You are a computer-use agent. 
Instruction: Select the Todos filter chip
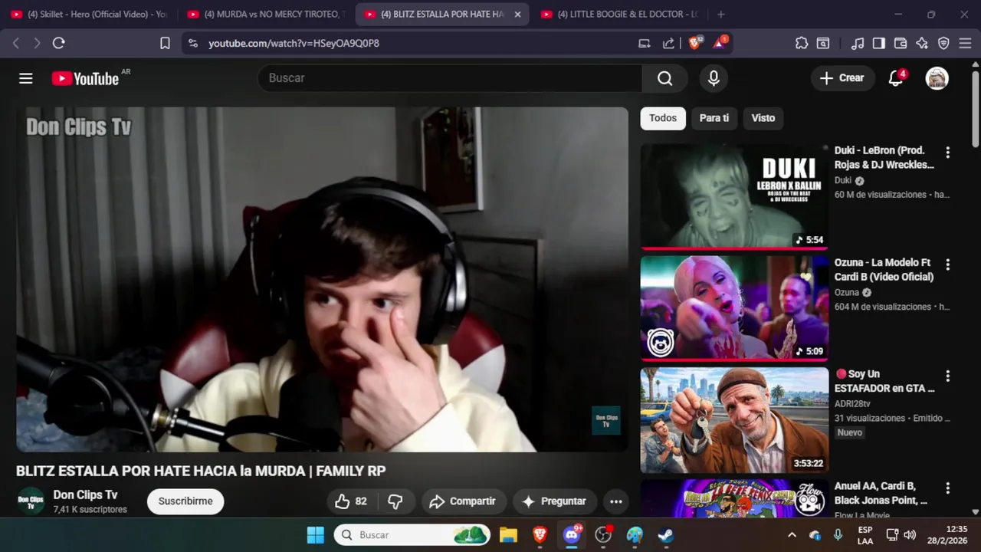point(663,118)
